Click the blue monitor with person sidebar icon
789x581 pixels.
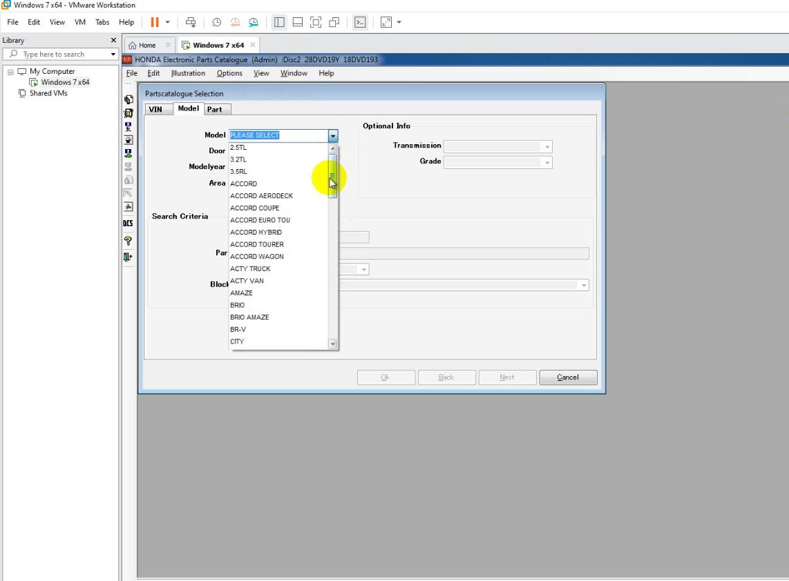[x=129, y=127]
